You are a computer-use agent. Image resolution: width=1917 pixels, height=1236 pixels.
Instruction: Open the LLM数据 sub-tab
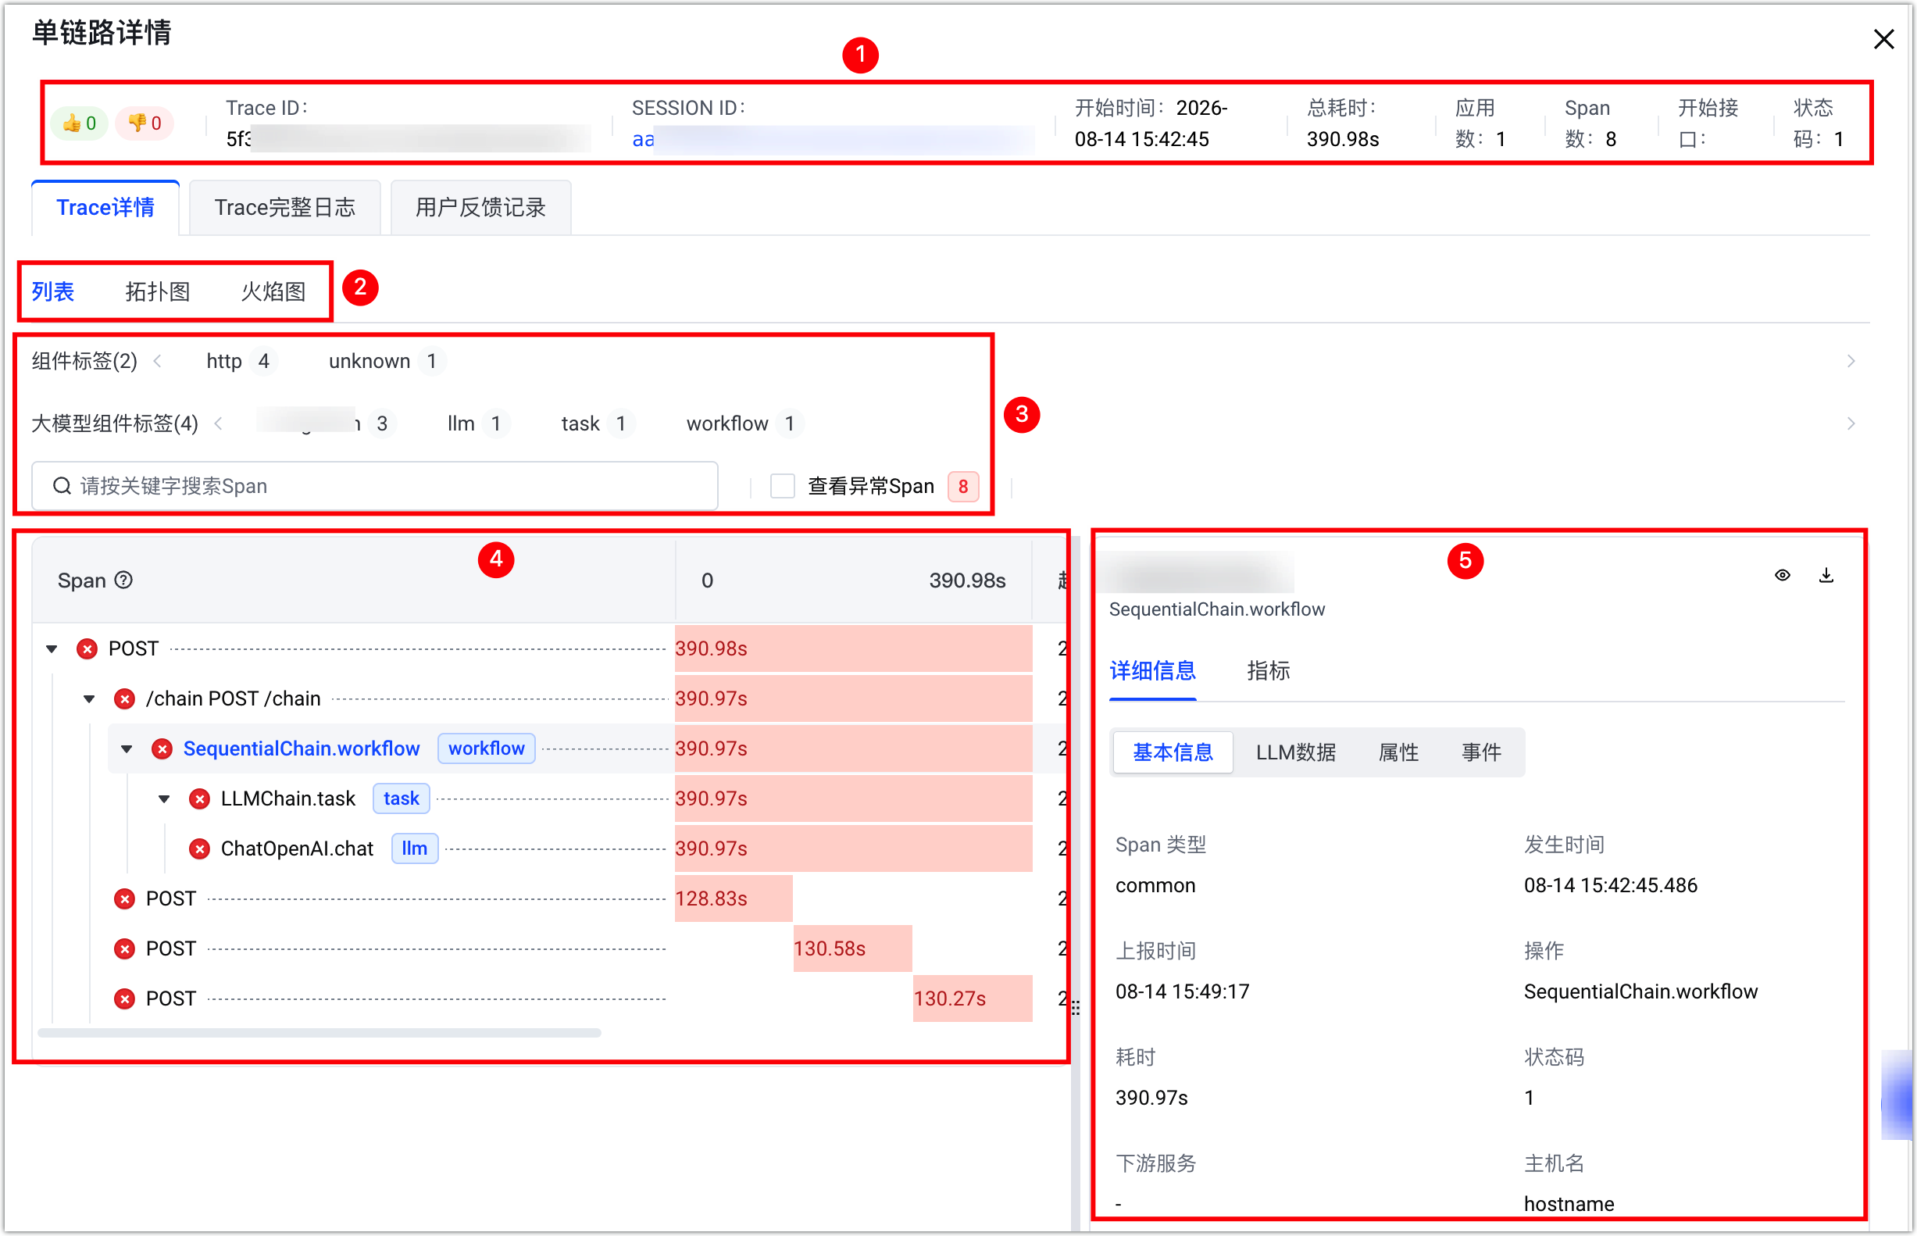[x=1296, y=752]
